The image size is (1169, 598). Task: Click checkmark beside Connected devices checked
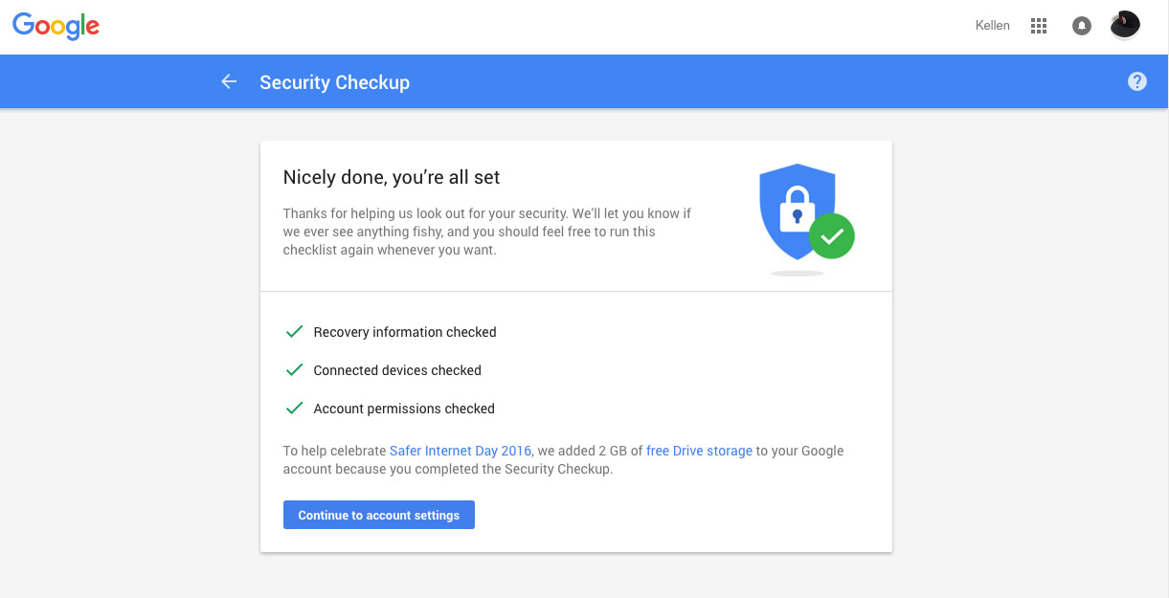click(294, 370)
